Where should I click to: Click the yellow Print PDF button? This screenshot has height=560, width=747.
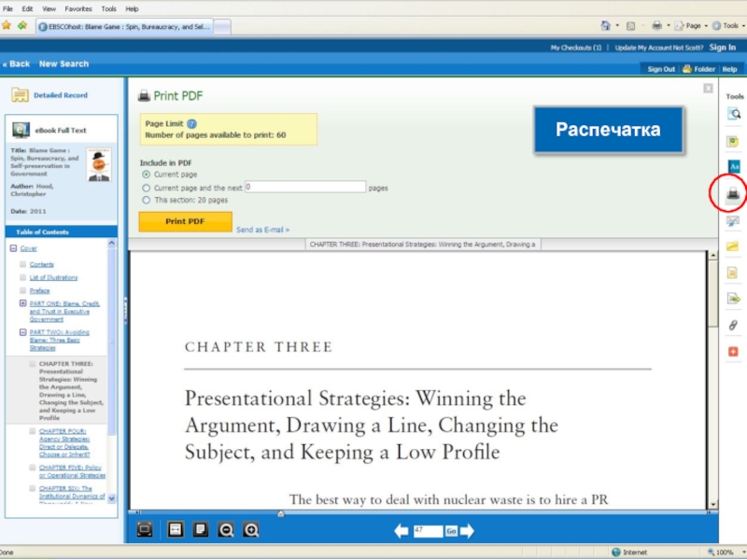[x=185, y=221]
